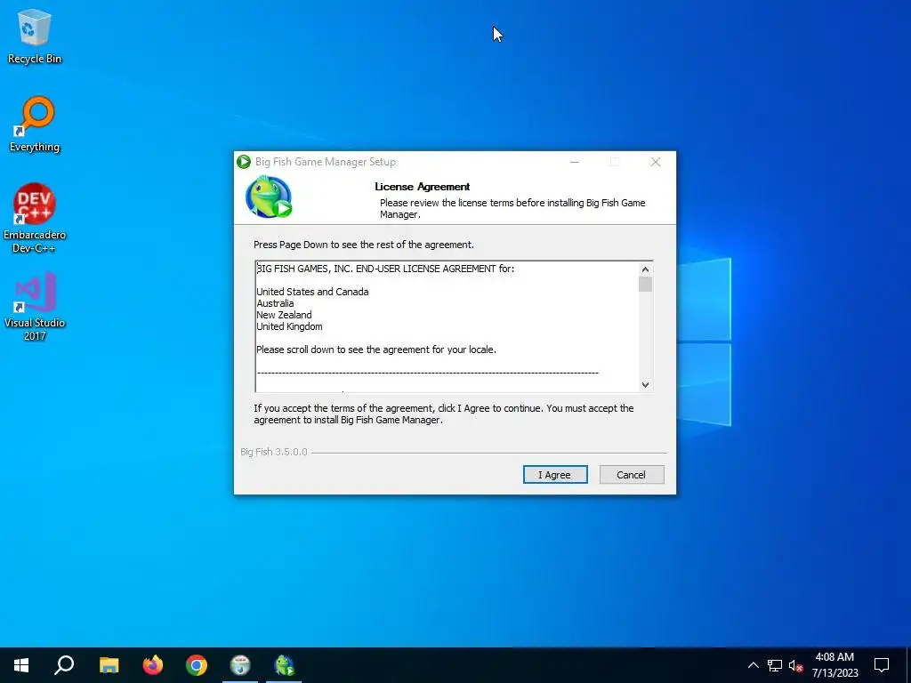Launch Google Chrome from the taskbar
This screenshot has width=911, height=683.
click(197, 665)
